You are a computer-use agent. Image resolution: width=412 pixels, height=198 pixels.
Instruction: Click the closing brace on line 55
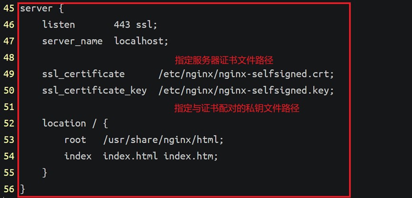point(45,173)
